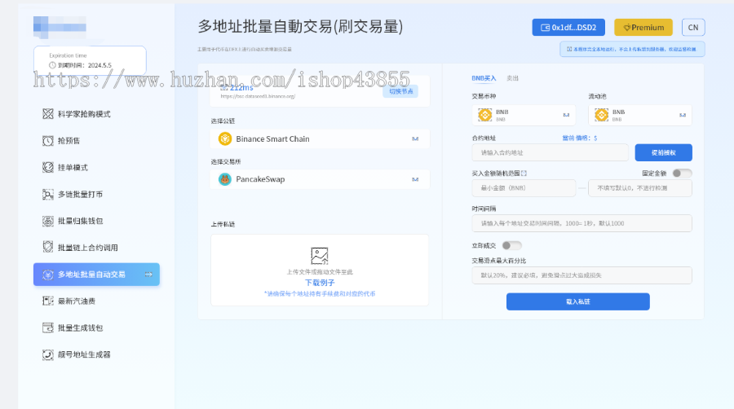
Task: Click BNB coin icon under 流动池
Action: coord(602,115)
